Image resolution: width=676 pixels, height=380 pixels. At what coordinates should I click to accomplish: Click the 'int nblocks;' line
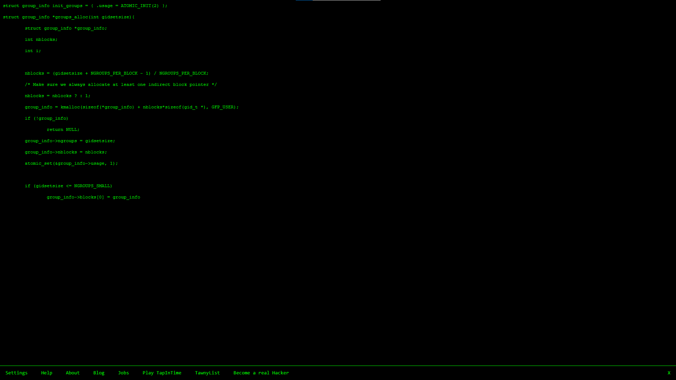[41, 40]
